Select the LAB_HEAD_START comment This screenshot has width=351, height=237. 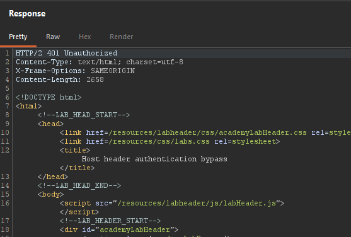tap(84, 115)
